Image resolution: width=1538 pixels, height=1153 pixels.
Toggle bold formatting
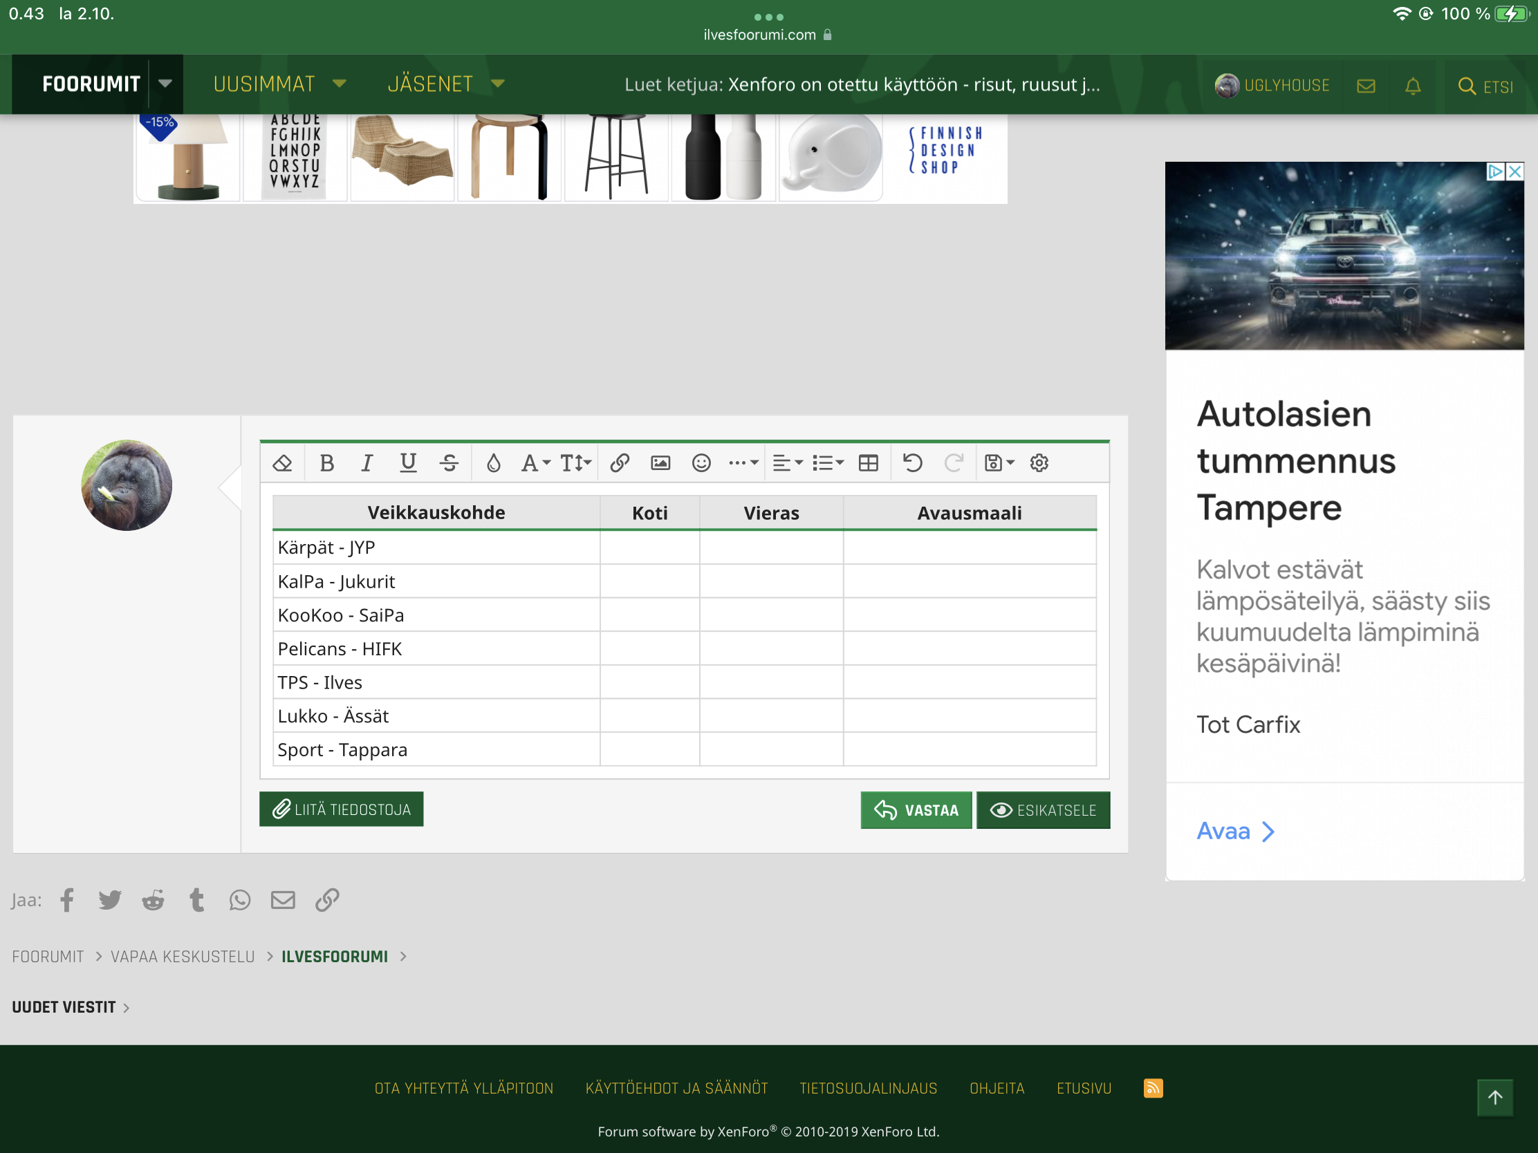coord(326,463)
